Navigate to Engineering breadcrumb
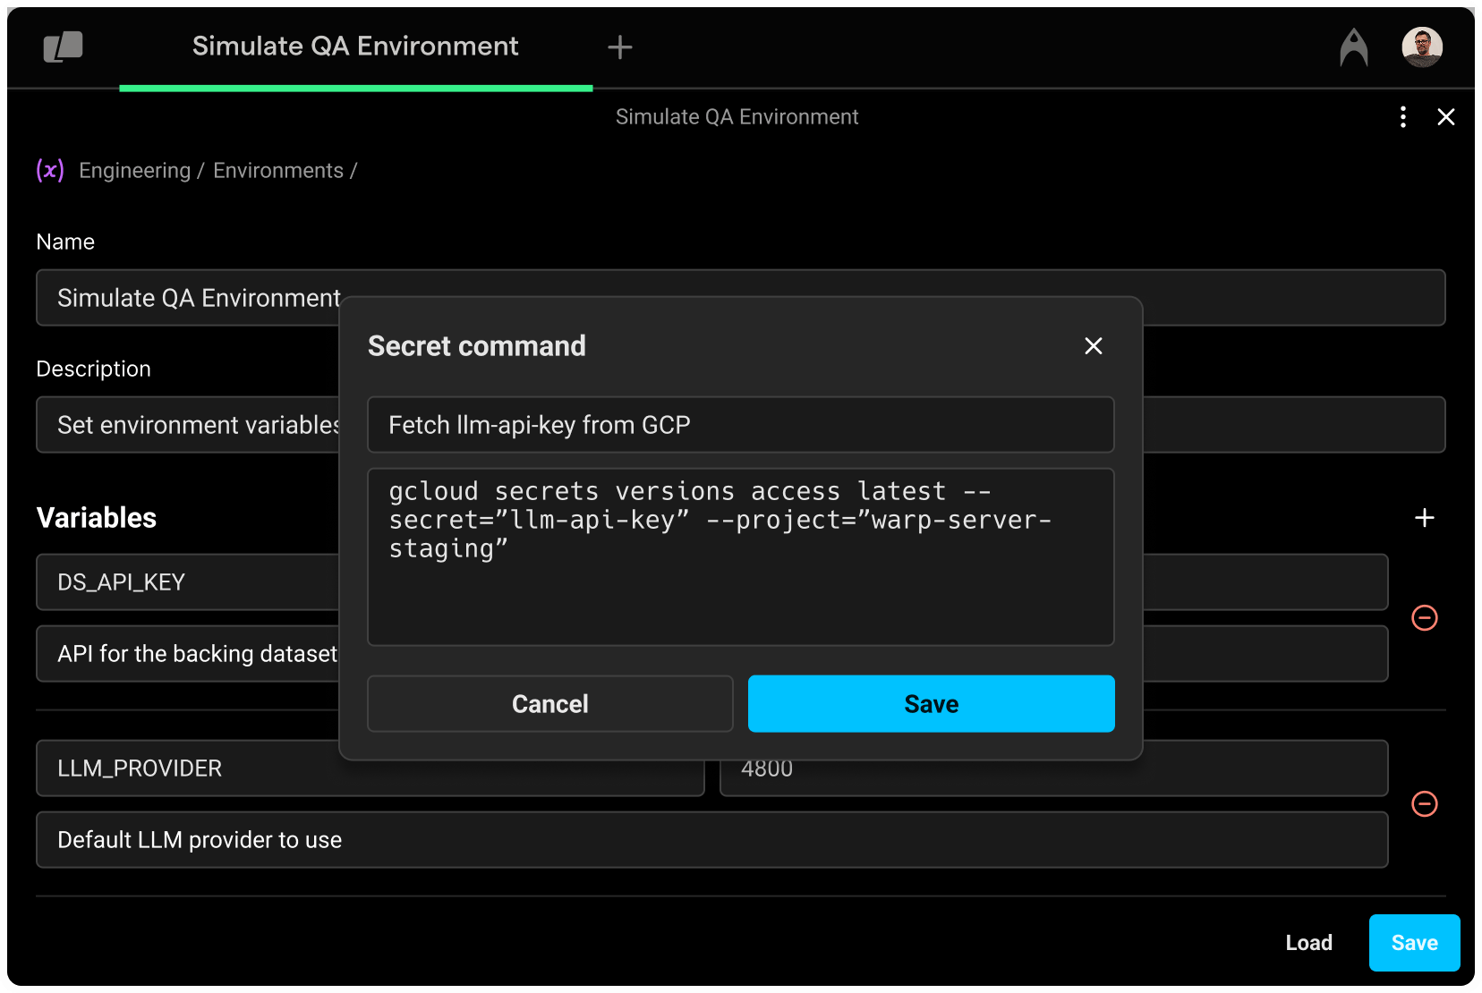This screenshot has width=1482, height=993. [x=134, y=171]
